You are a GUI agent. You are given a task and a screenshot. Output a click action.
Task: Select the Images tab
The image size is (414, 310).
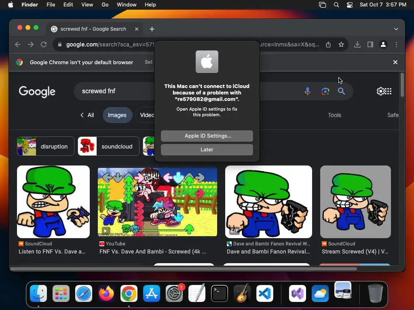pos(117,115)
